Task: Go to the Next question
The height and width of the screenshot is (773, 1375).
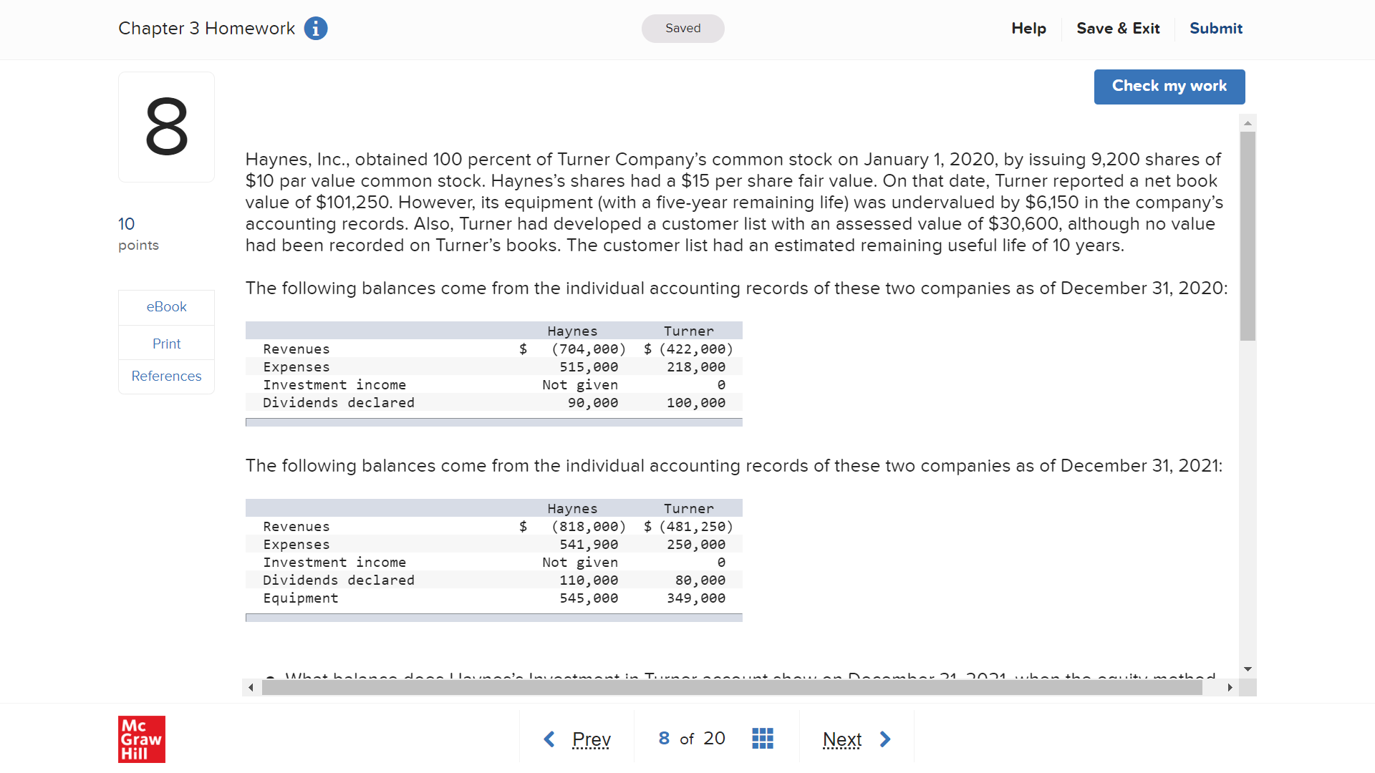Action: point(841,739)
